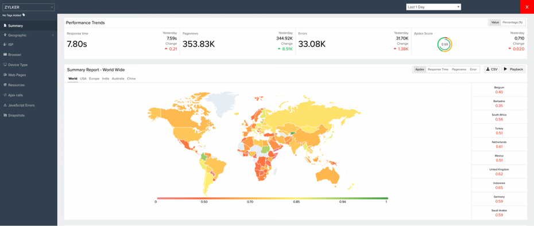
Task: Click the Indonesia 0.65 entry
Action: (500, 185)
